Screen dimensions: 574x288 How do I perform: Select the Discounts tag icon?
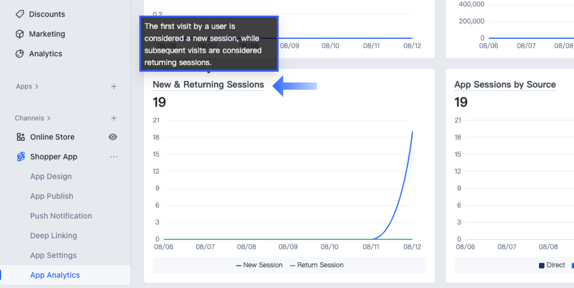(x=19, y=14)
